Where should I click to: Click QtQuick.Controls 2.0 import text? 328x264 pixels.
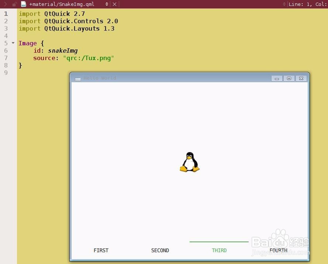click(81, 21)
